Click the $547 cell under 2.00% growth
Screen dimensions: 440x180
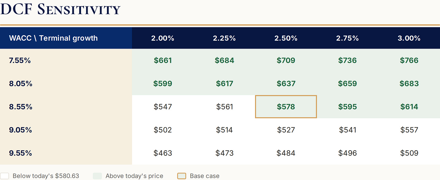(163, 107)
